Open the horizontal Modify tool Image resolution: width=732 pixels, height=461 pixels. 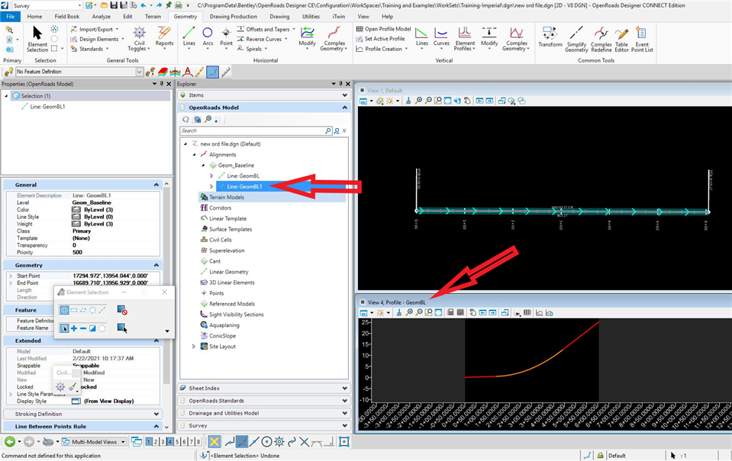[x=307, y=37]
